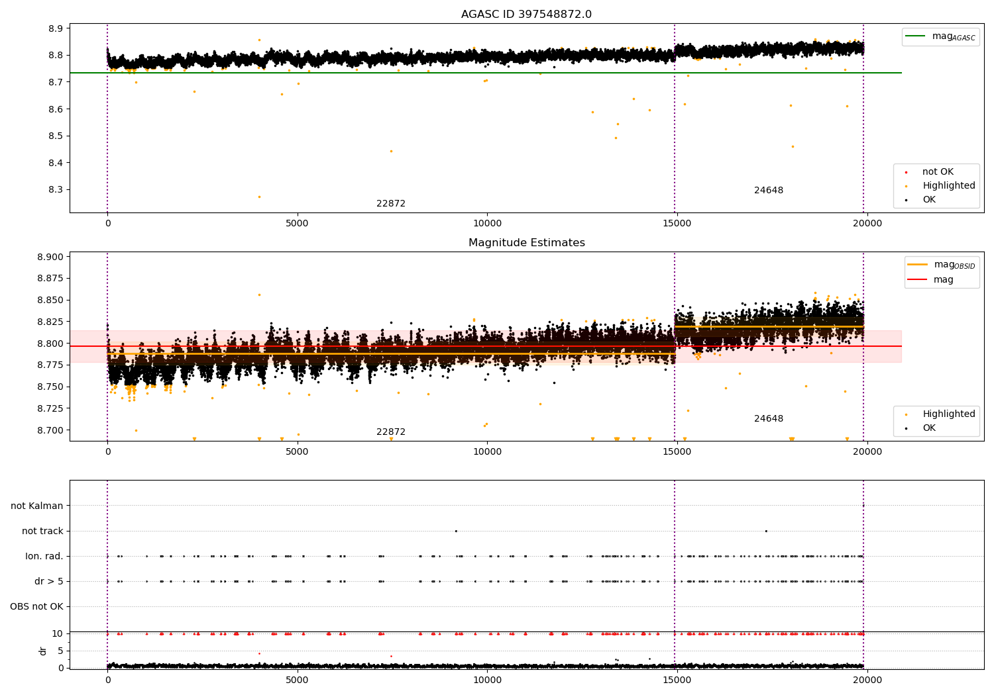Click the lowest orange outlier point in the AGASC ID plot
This screenshot has width=994, height=695.
pos(259,197)
